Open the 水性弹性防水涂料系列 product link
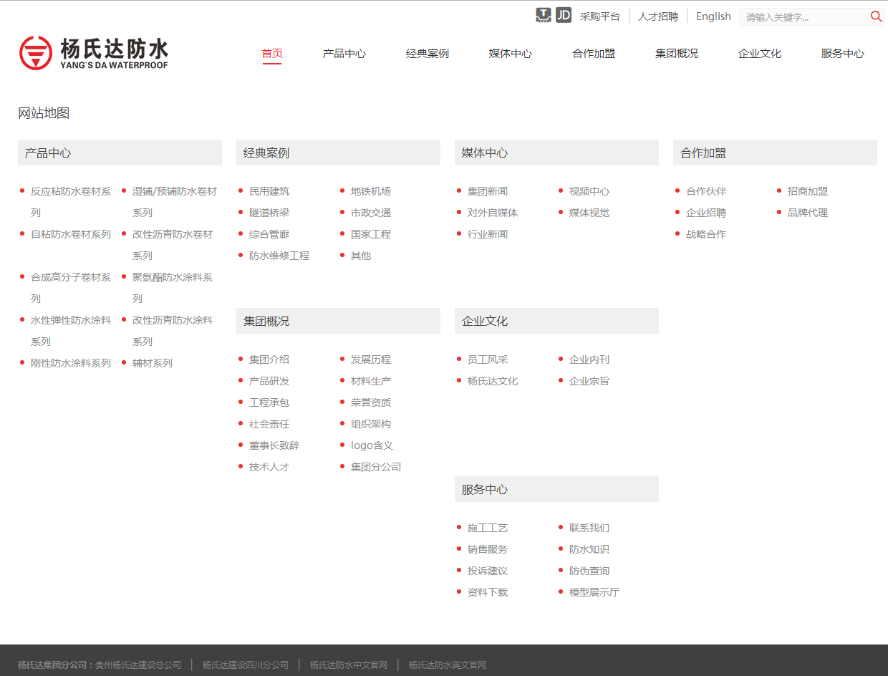This screenshot has height=676, width=888. pyautogui.click(x=71, y=331)
